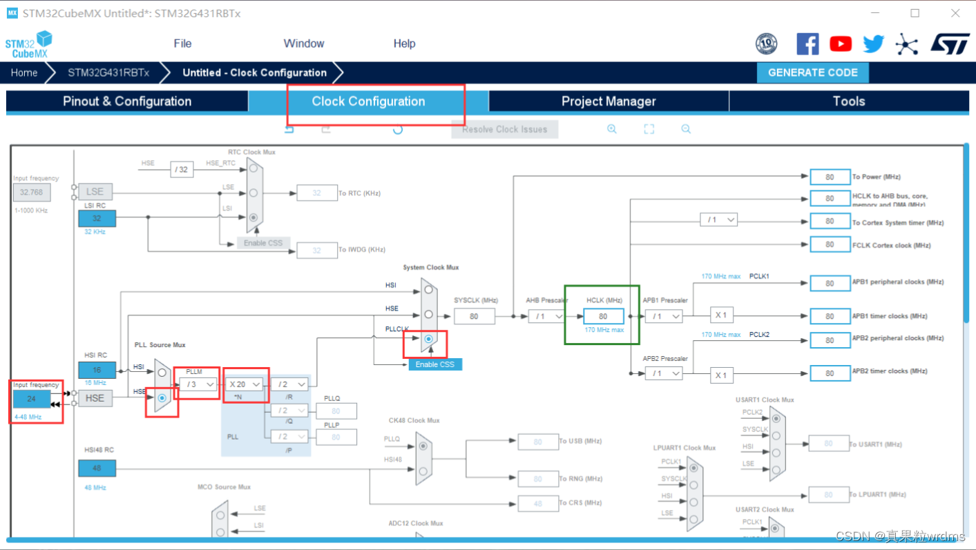Click the HSI48 RC 48 block
Viewport: 976px width, 550px height.
[97, 468]
